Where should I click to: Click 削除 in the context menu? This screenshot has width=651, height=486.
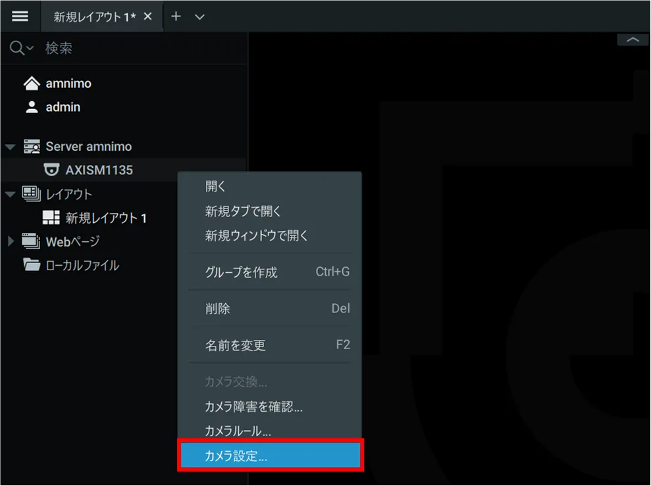click(218, 308)
